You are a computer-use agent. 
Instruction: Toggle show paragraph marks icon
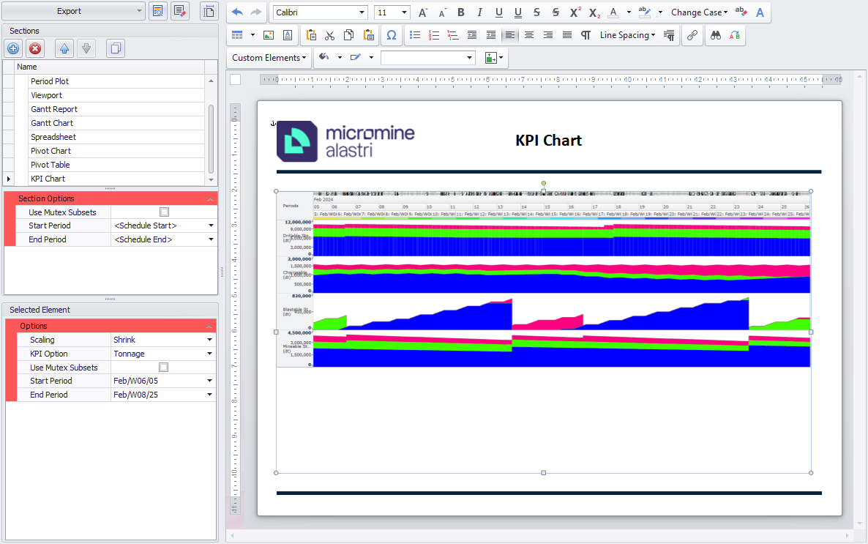pyautogui.click(x=585, y=35)
